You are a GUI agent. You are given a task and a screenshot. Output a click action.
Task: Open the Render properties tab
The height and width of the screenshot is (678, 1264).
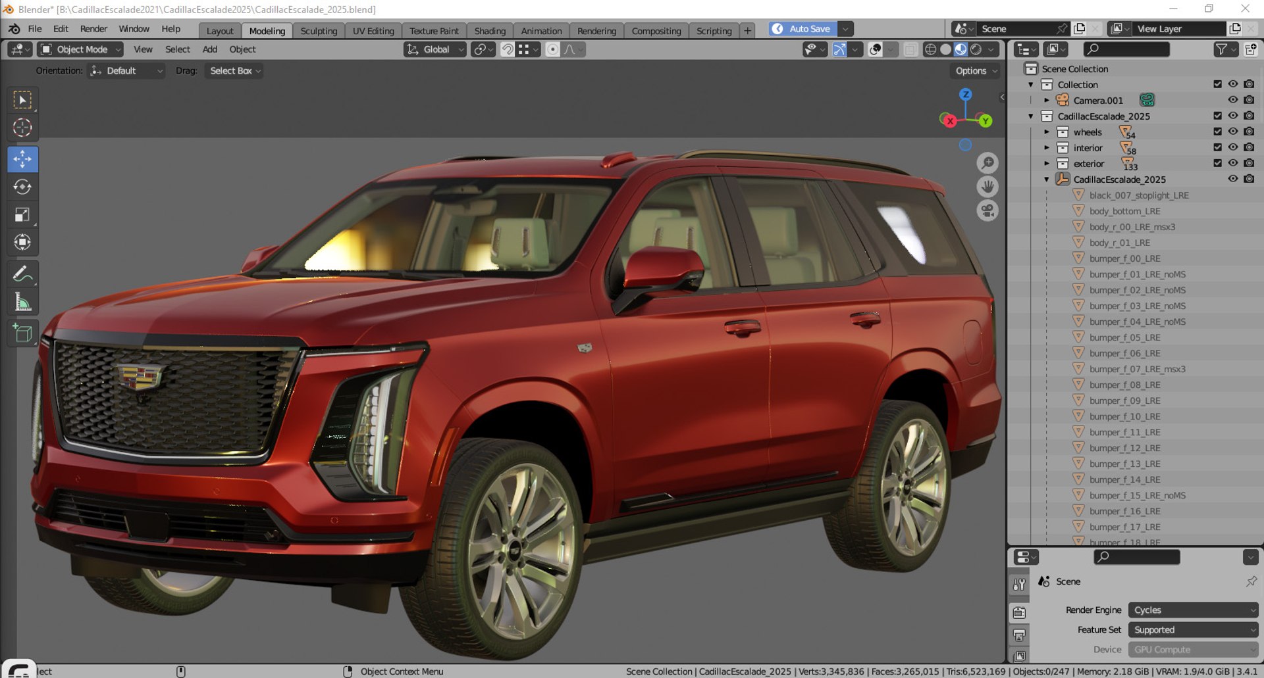(x=1019, y=613)
